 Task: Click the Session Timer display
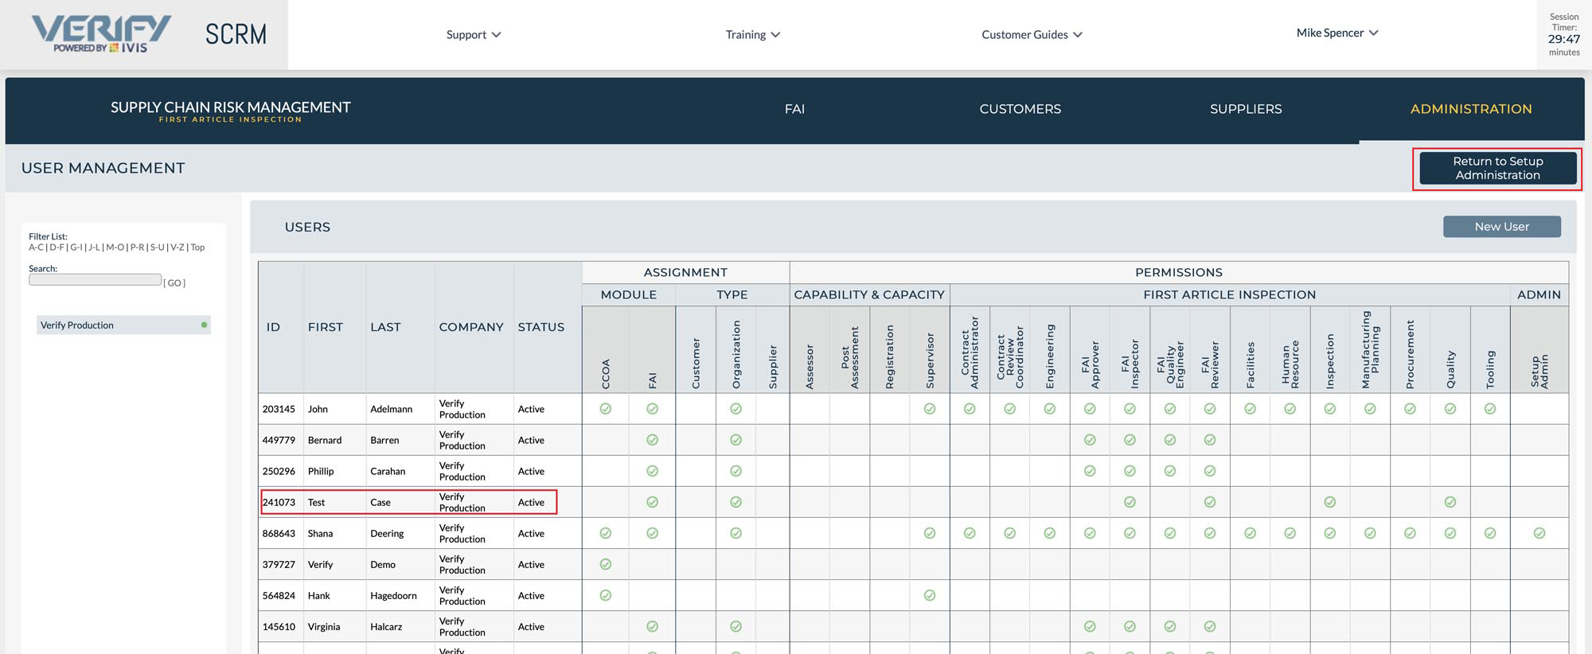point(1564,34)
